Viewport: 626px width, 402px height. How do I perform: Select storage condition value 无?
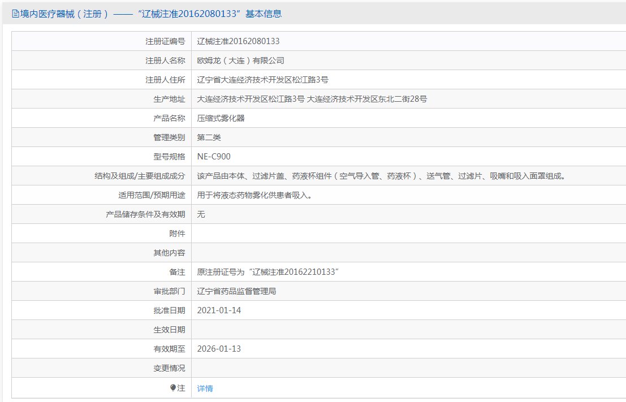201,214
